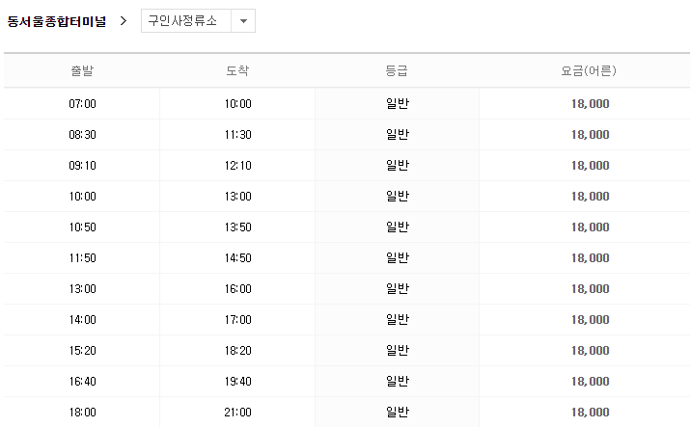Viewport: 690px width, 427px height.
Task: Click the 13:00 arrival time cell
Action: (x=237, y=196)
